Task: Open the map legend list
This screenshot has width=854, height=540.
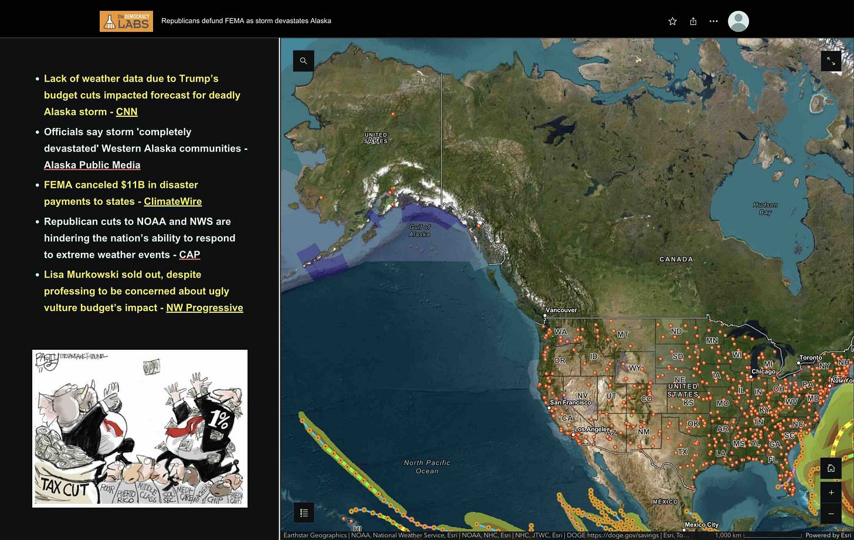Action: coord(304,513)
